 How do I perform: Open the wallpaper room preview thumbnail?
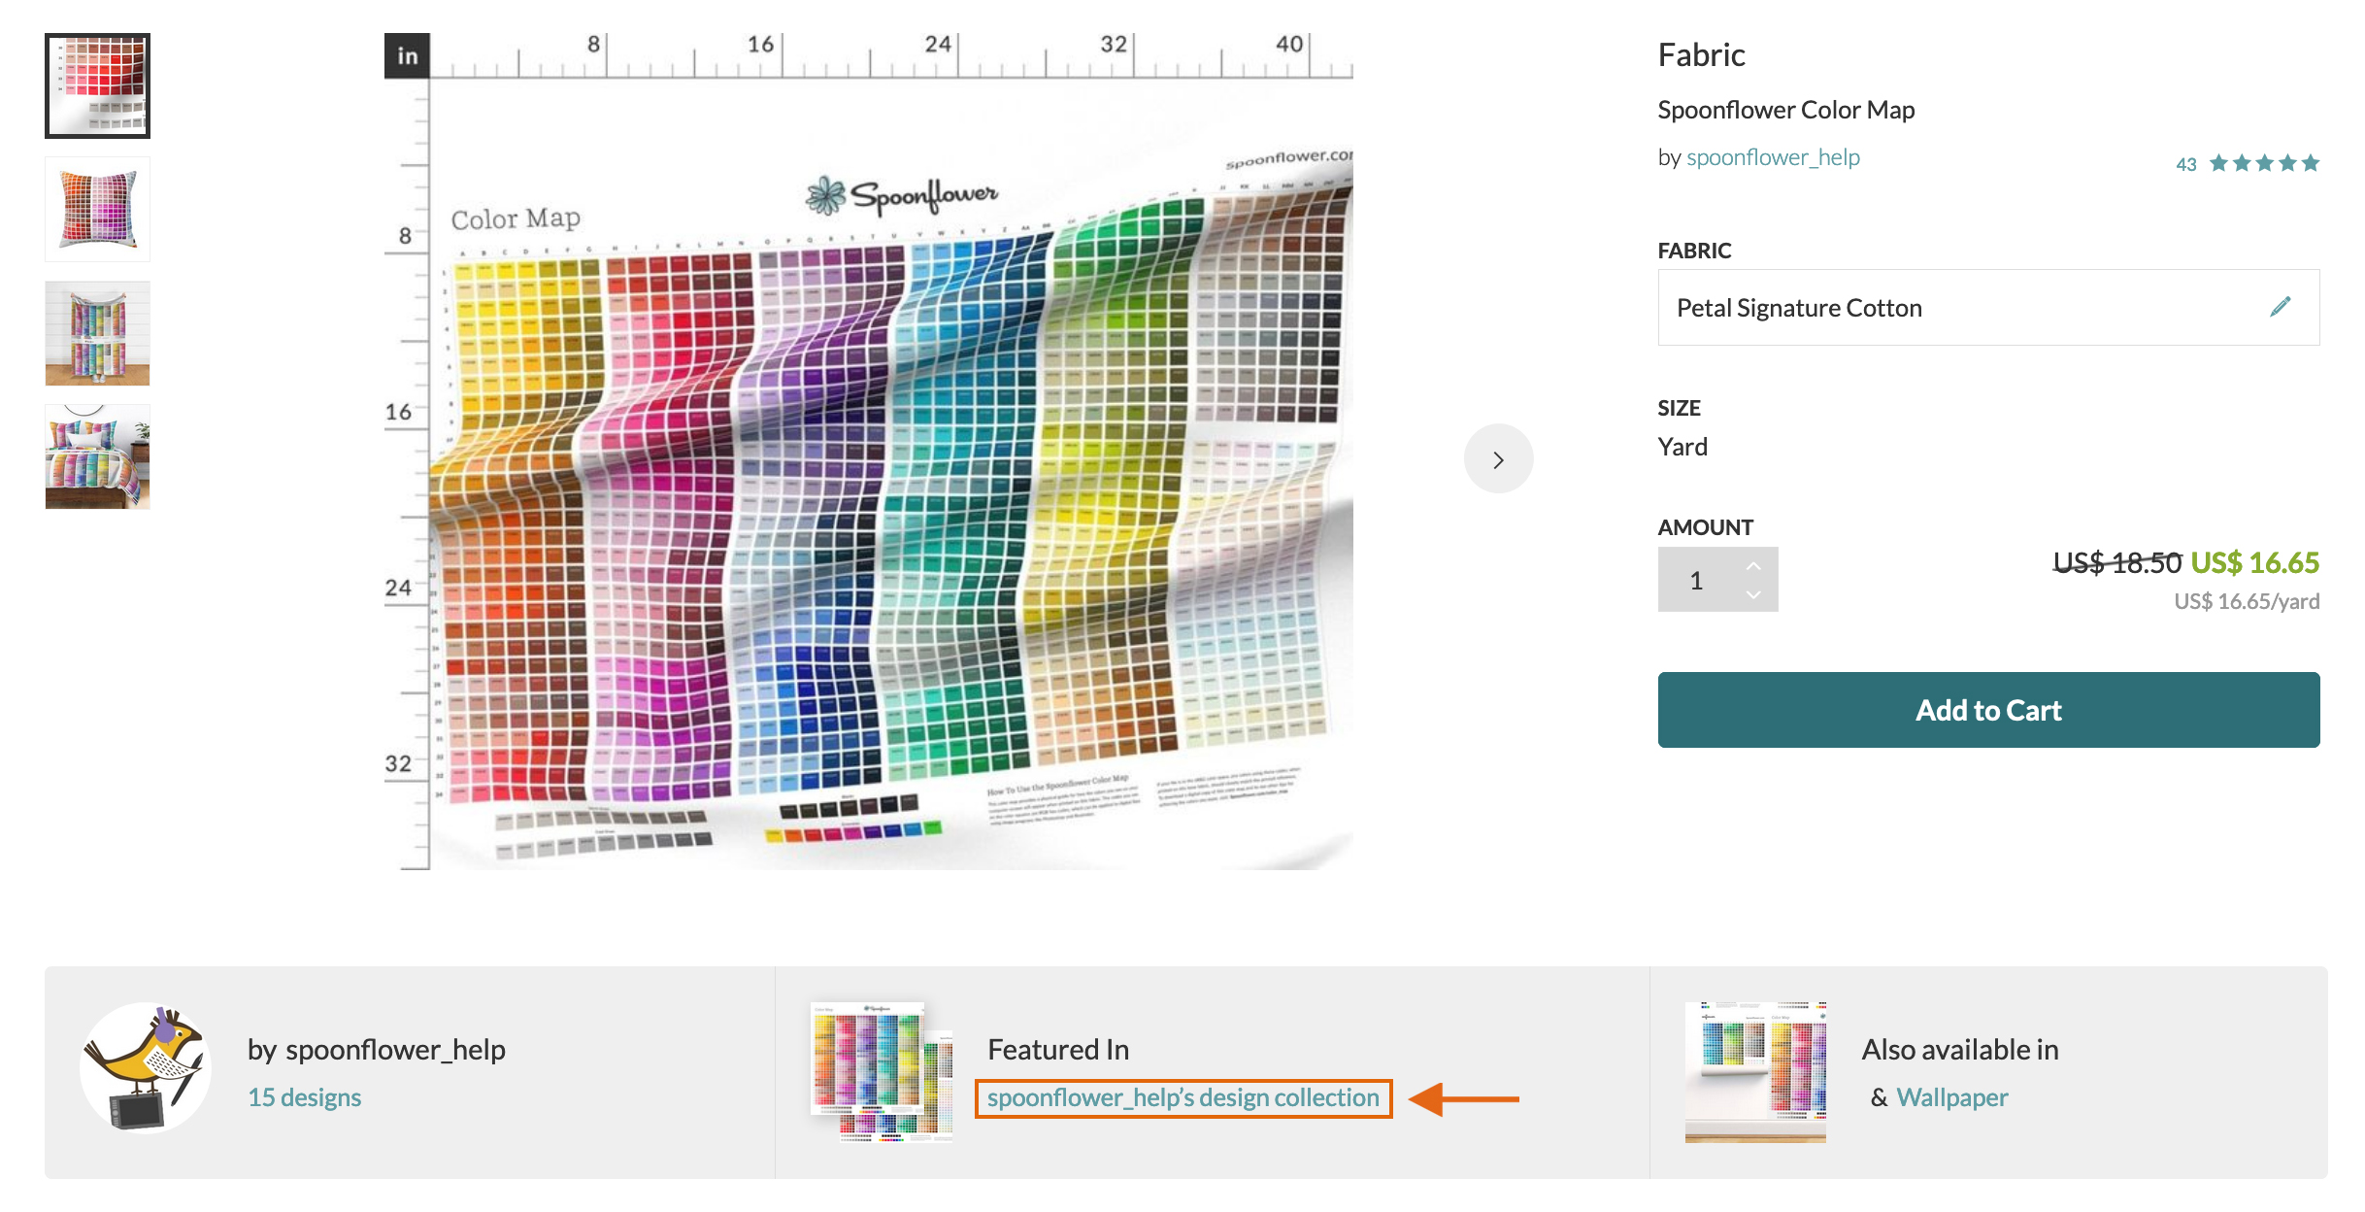point(1755,1072)
